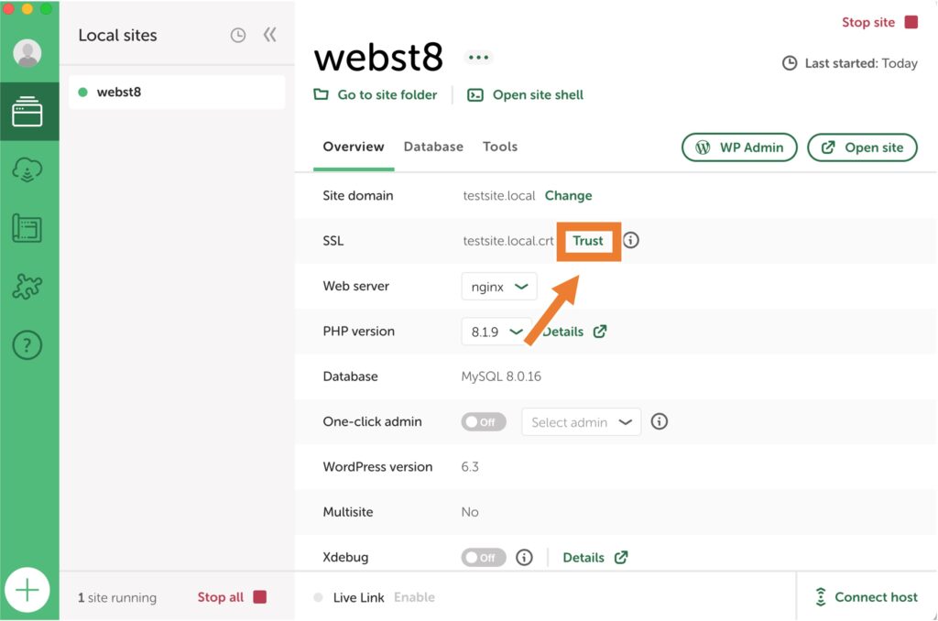The height and width of the screenshot is (621, 938).
Task: Open the cloud backups sidebar icon
Action: (30, 169)
